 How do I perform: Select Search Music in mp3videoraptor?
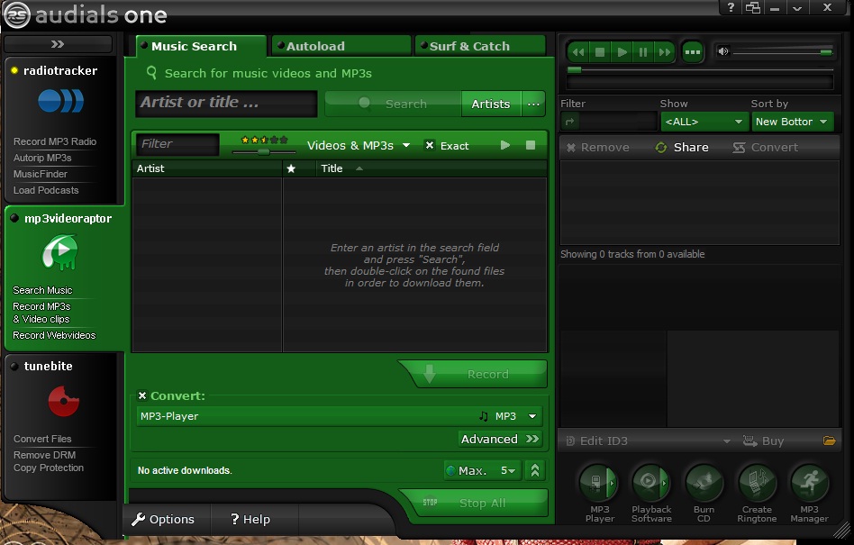coord(42,290)
